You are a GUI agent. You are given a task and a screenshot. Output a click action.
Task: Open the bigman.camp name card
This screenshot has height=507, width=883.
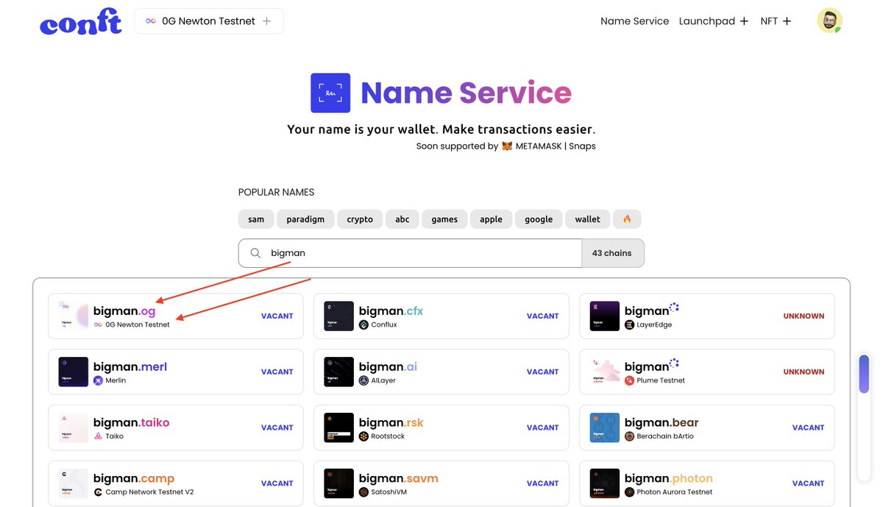(x=176, y=483)
